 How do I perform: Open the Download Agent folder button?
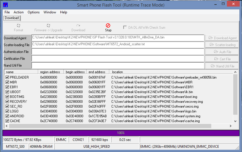click(222, 38)
